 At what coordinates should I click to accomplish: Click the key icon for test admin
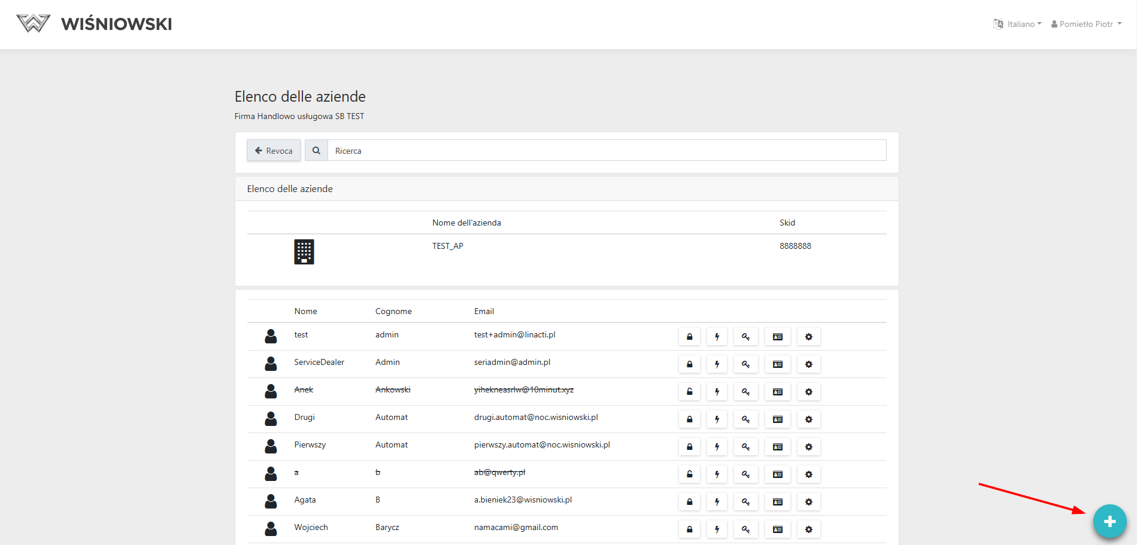(745, 337)
